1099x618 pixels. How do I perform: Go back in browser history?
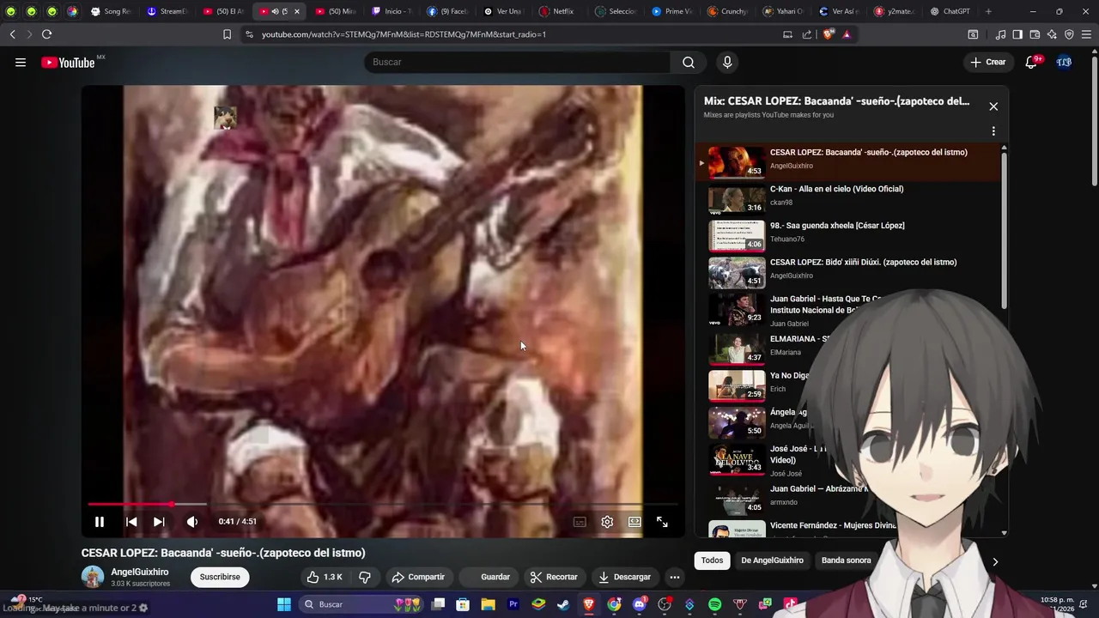coord(12,34)
